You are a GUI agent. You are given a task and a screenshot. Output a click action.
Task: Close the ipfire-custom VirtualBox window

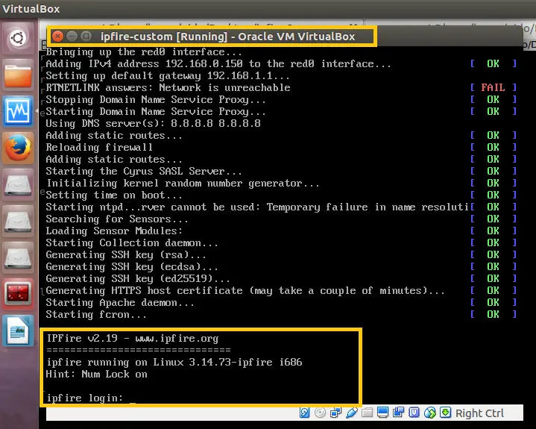(x=57, y=36)
